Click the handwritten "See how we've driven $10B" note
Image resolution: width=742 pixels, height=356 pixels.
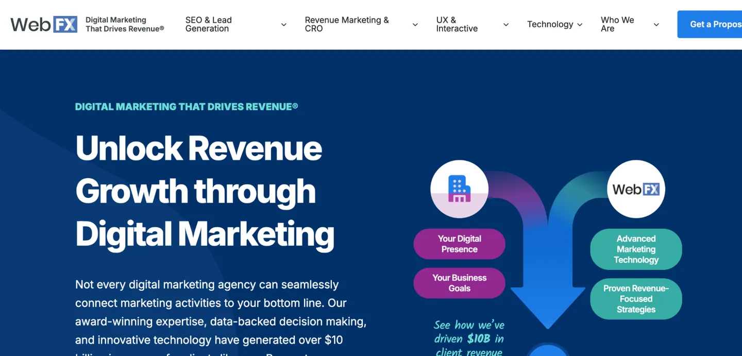click(469, 338)
